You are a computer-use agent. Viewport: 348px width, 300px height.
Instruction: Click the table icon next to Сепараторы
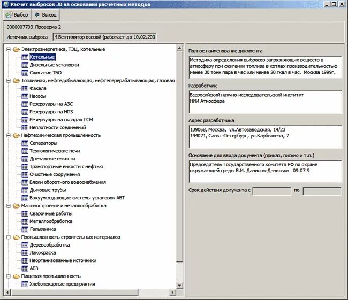click(25, 143)
